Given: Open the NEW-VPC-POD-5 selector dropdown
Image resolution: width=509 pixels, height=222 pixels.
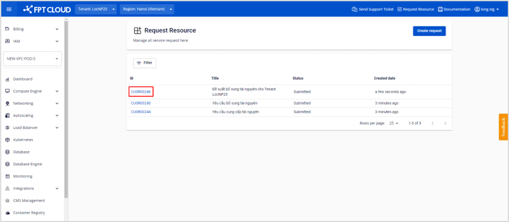Looking at the screenshot, I should pos(32,59).
